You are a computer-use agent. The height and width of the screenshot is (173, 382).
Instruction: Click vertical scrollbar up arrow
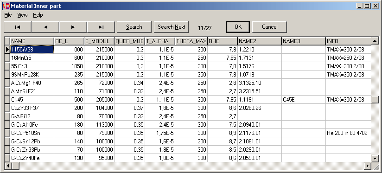375,41
